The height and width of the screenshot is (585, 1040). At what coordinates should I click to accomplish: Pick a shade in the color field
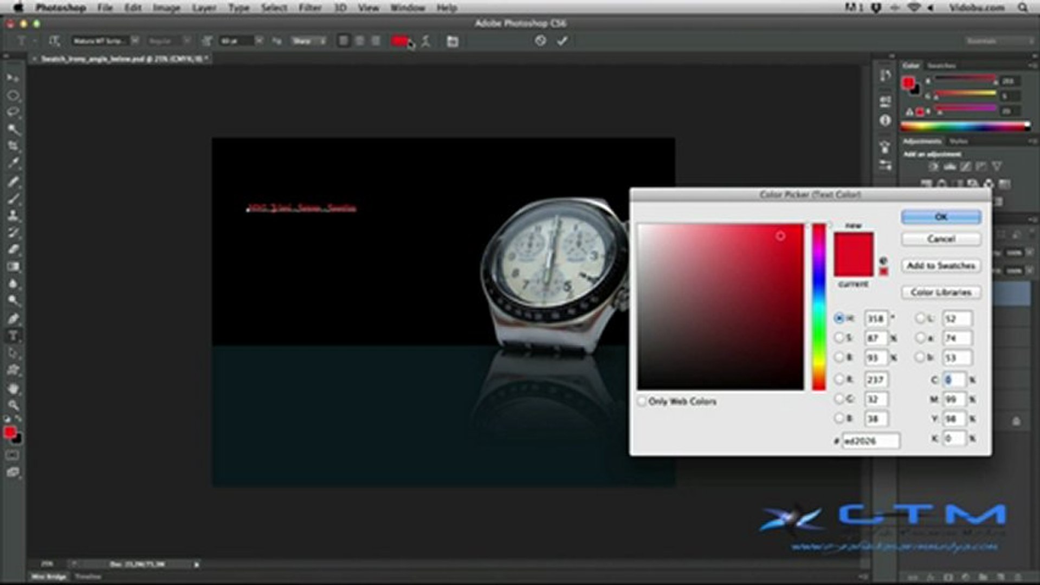coord(721,307)
